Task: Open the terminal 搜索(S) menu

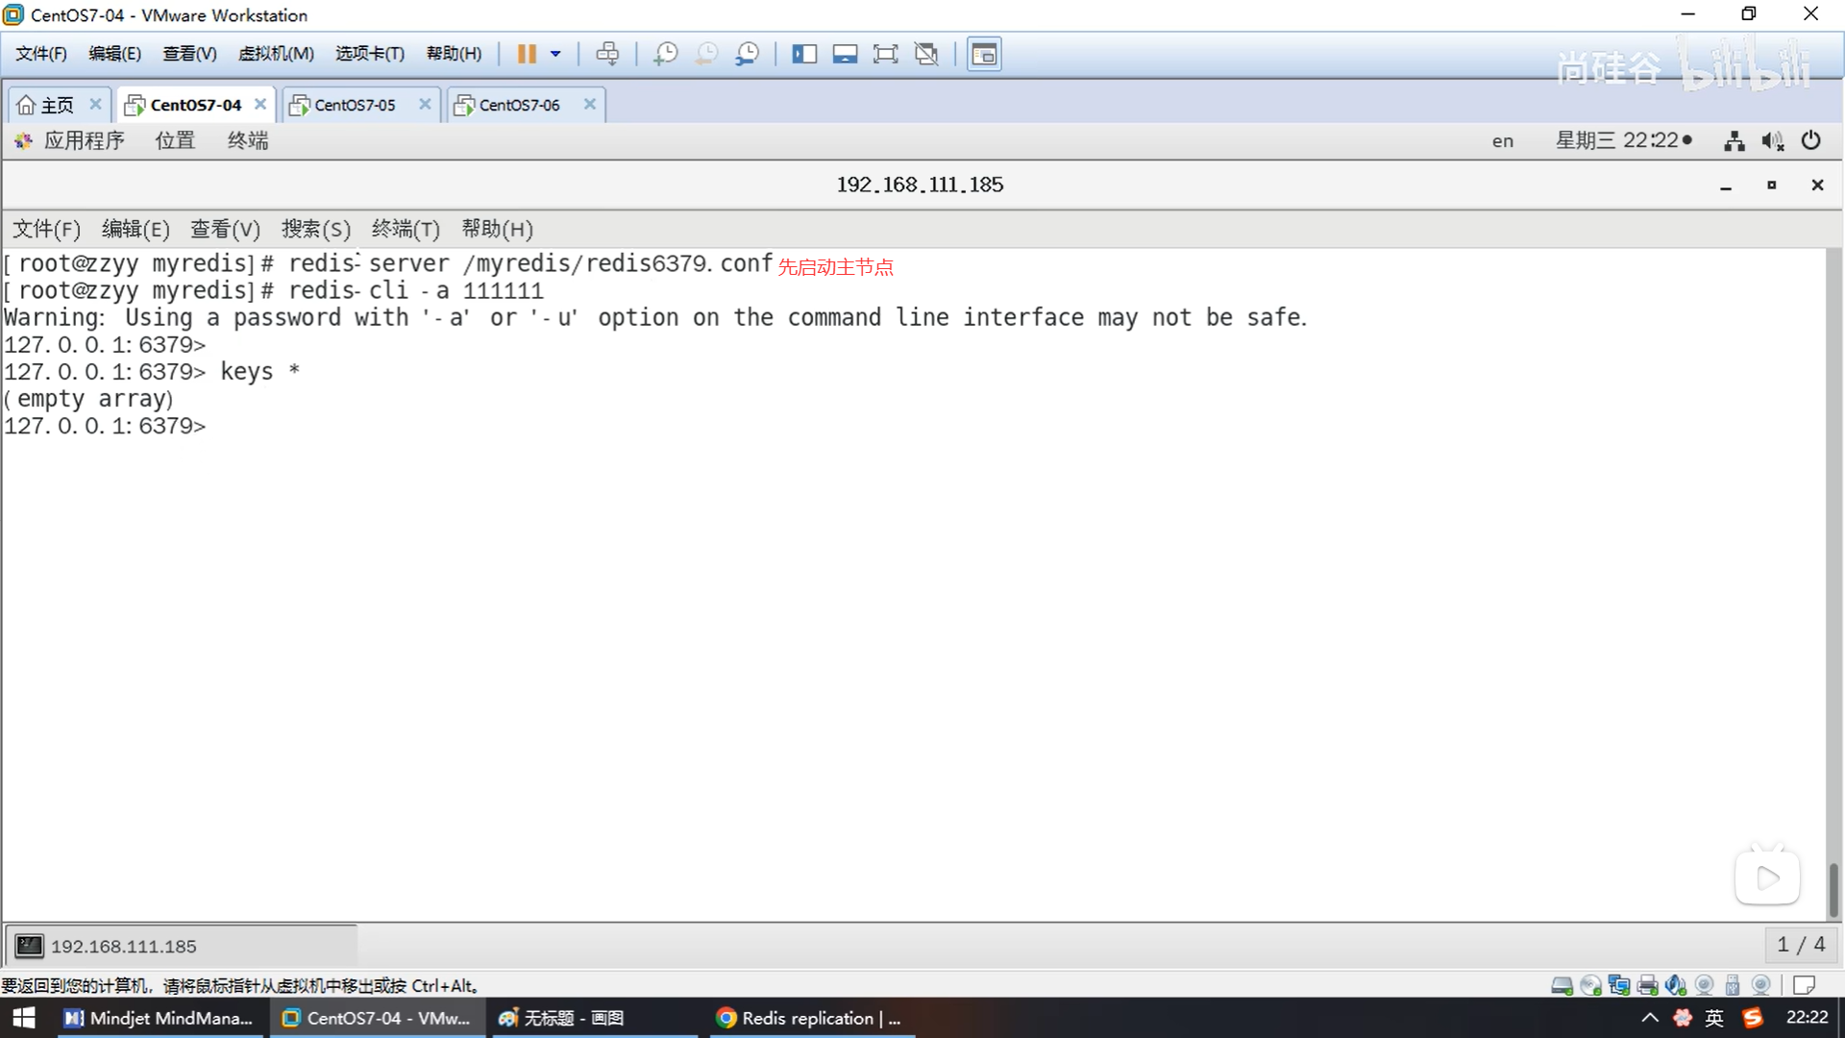Action: [x=315, y=229]
